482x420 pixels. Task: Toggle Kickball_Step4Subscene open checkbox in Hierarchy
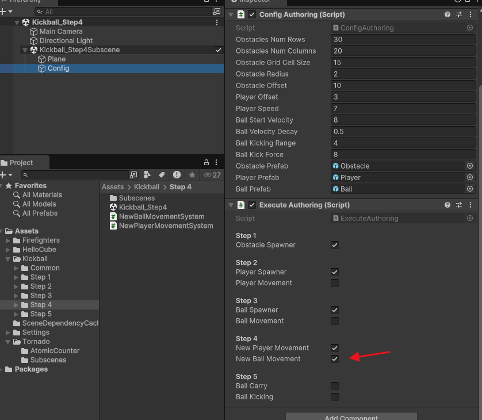coord(218,50)
